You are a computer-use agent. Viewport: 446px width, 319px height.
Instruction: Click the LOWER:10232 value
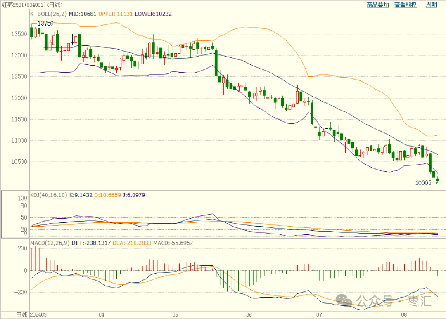click(153, 14)
